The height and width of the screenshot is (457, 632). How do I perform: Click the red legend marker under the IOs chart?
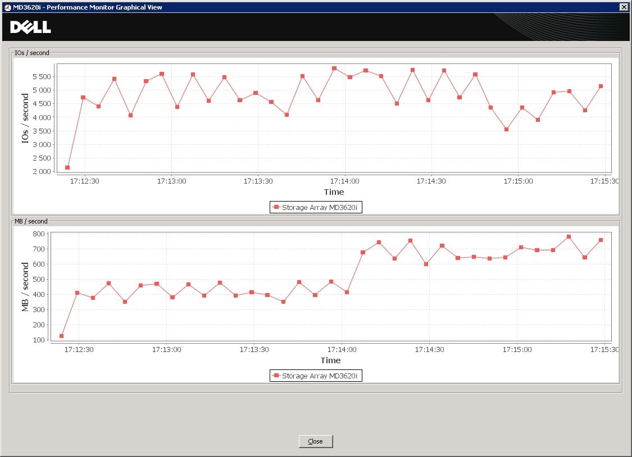pyautogui.click(x=276, y=207)
